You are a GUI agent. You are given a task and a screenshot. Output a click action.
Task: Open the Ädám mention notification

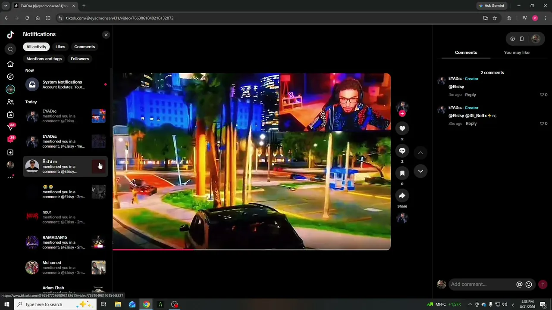click(66, 167)
